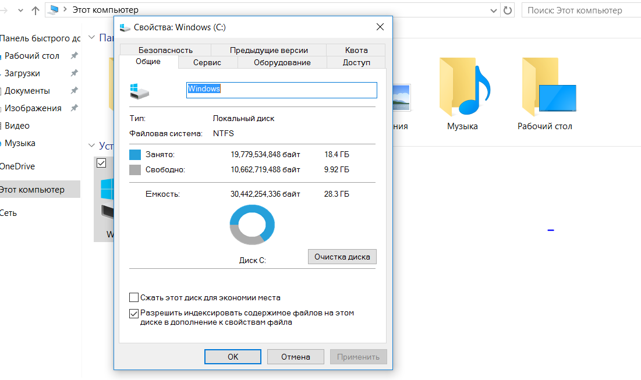Expand the address bar history dropdown

494,10
